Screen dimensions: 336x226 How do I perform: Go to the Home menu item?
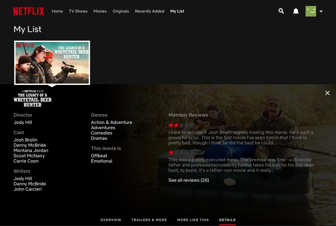(57, 11)
